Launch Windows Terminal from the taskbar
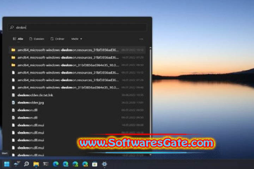The image size is (254, 169). coord(46,164)
